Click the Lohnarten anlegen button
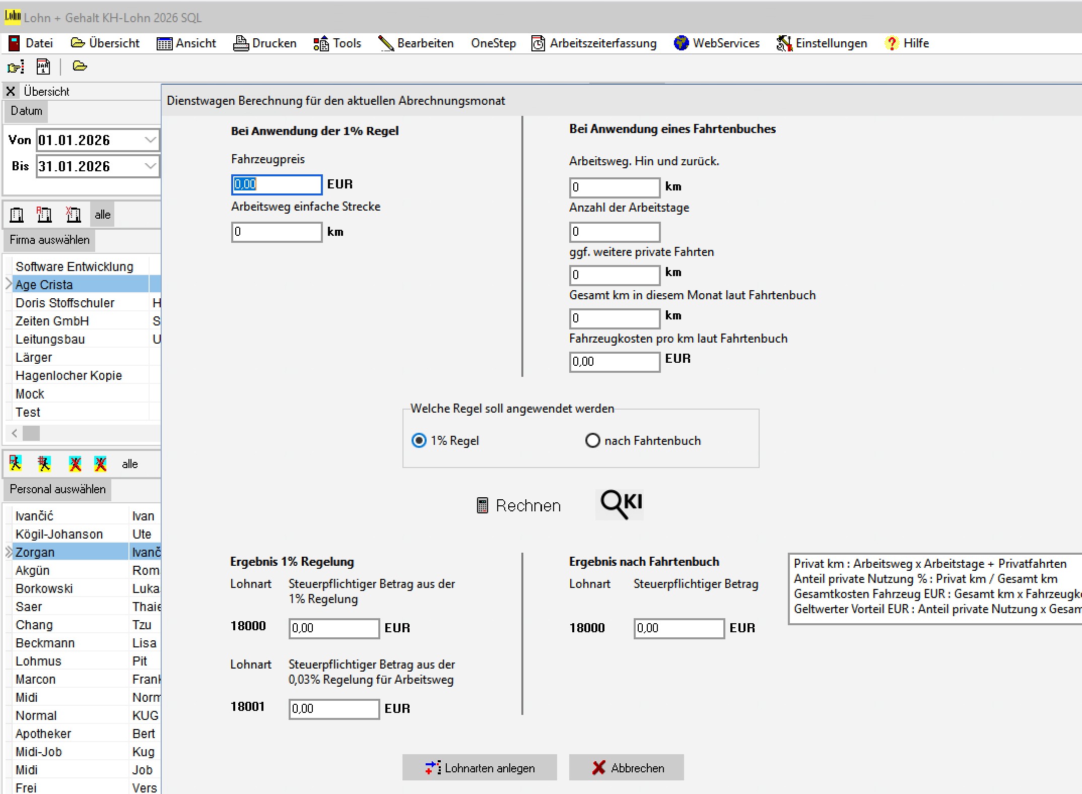This screenshot has height=794, width=1082. [x=480, y=768]
